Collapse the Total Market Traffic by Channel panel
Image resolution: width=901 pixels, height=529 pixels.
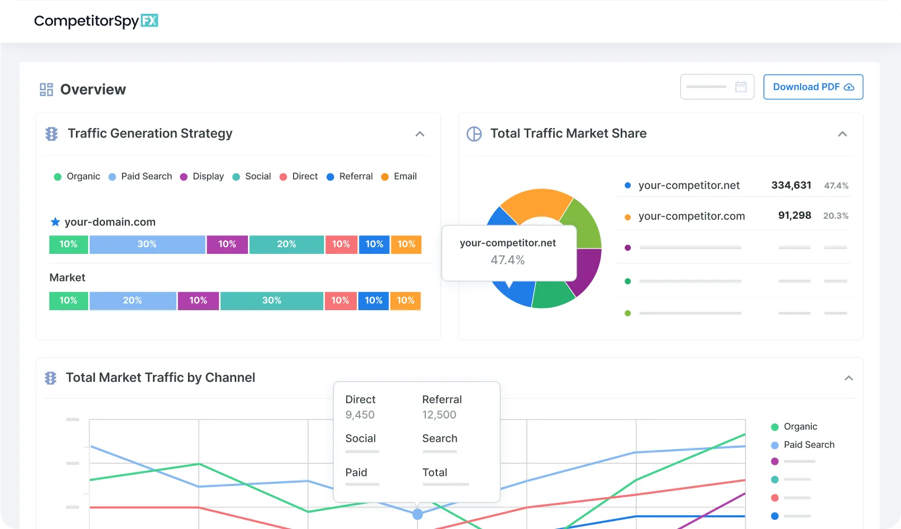point(849,378)
